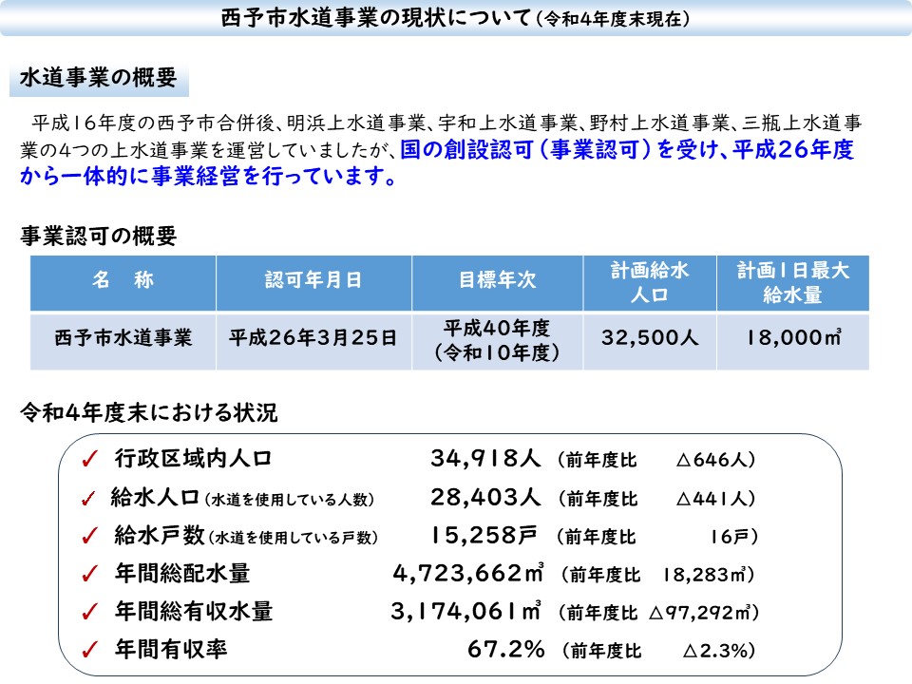
Task: Select the 名 称 table header
Action: tap(123, 283)
